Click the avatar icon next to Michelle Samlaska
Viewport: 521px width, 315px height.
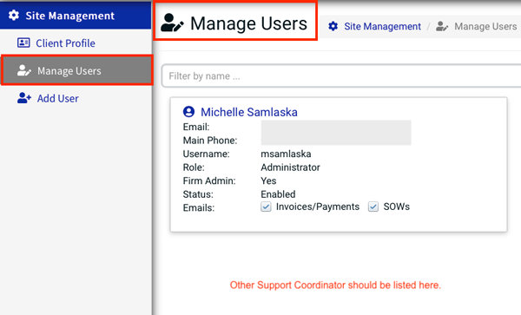click(x=188, y=112)
